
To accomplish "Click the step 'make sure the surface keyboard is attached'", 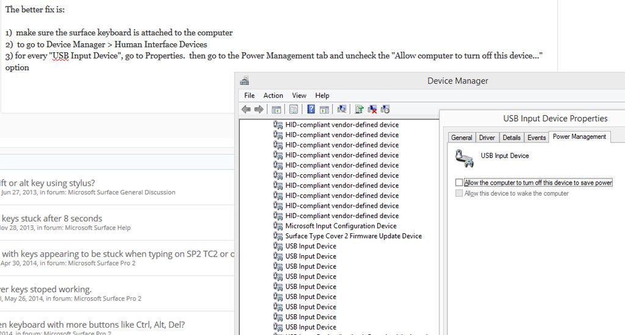I will [x=119, y=33].
